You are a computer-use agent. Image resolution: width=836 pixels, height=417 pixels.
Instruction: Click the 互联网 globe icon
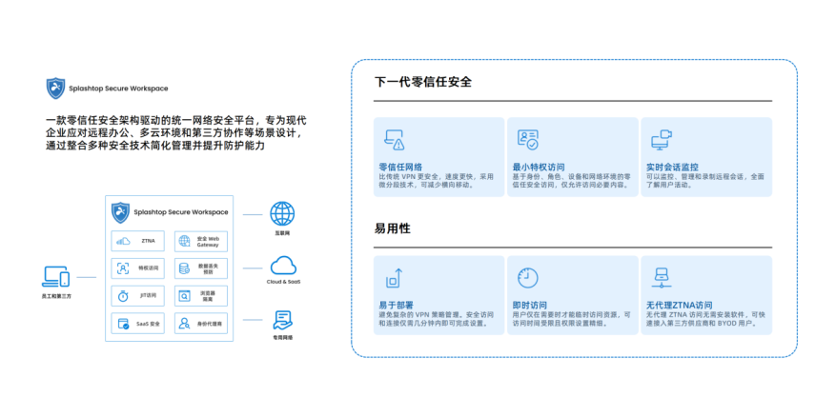(x=282, y=213)
